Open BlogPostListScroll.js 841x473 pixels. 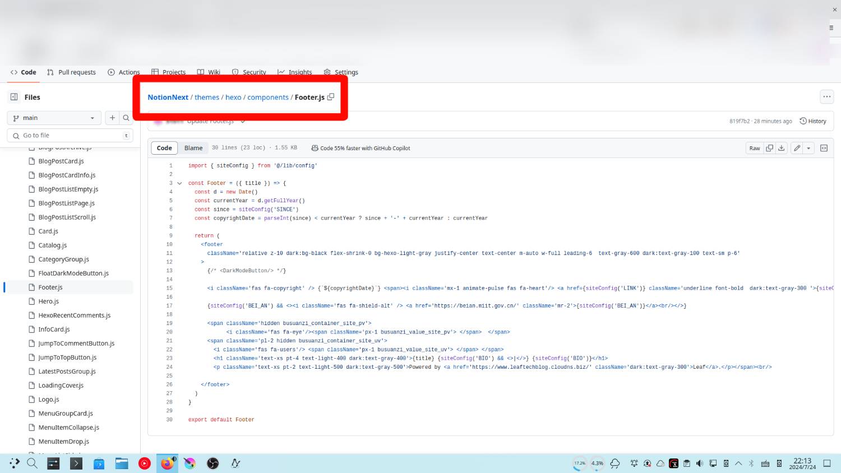click(67, 217)
